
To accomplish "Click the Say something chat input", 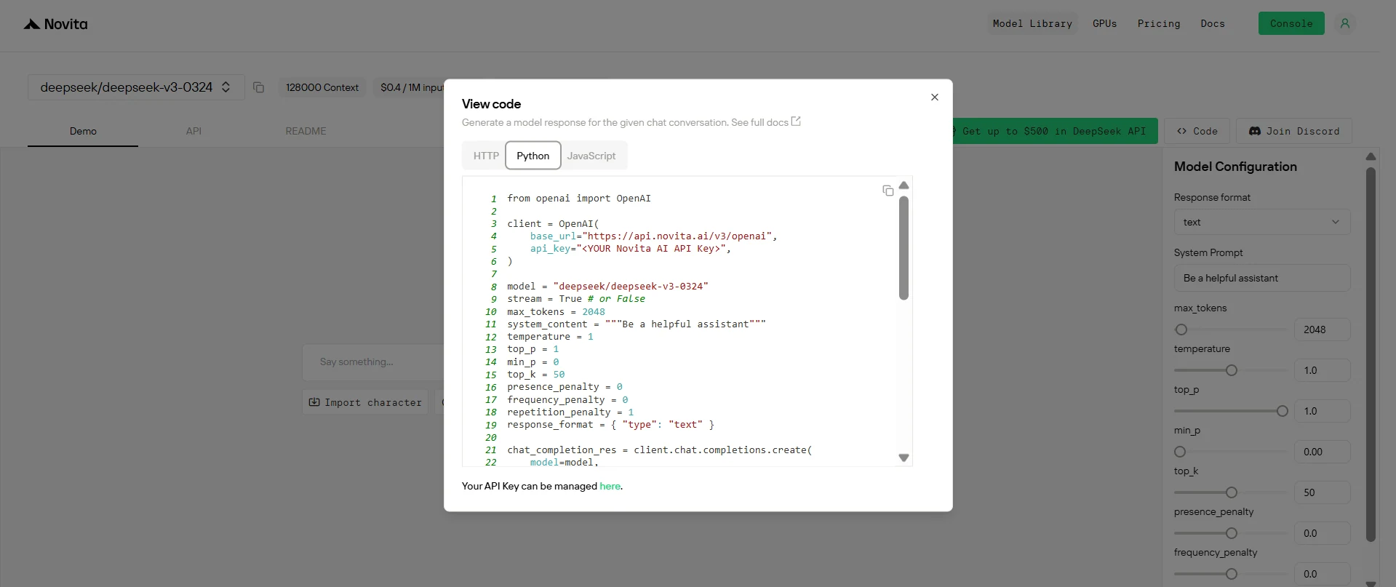I will [x=373, y=362].
